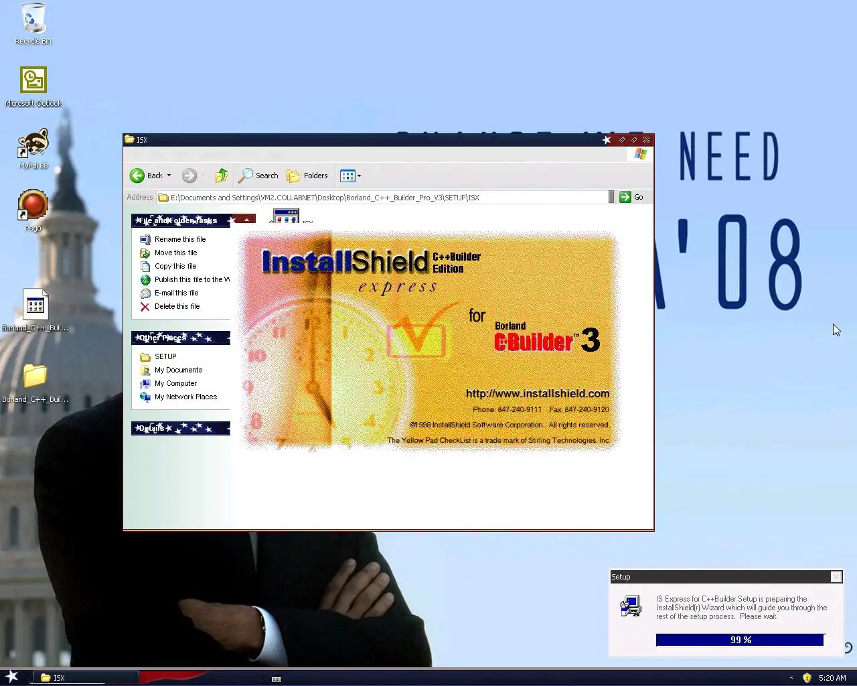Open My Documents under Other Places
This screenshot has width=857, height=686.
[x=178, y=370]
